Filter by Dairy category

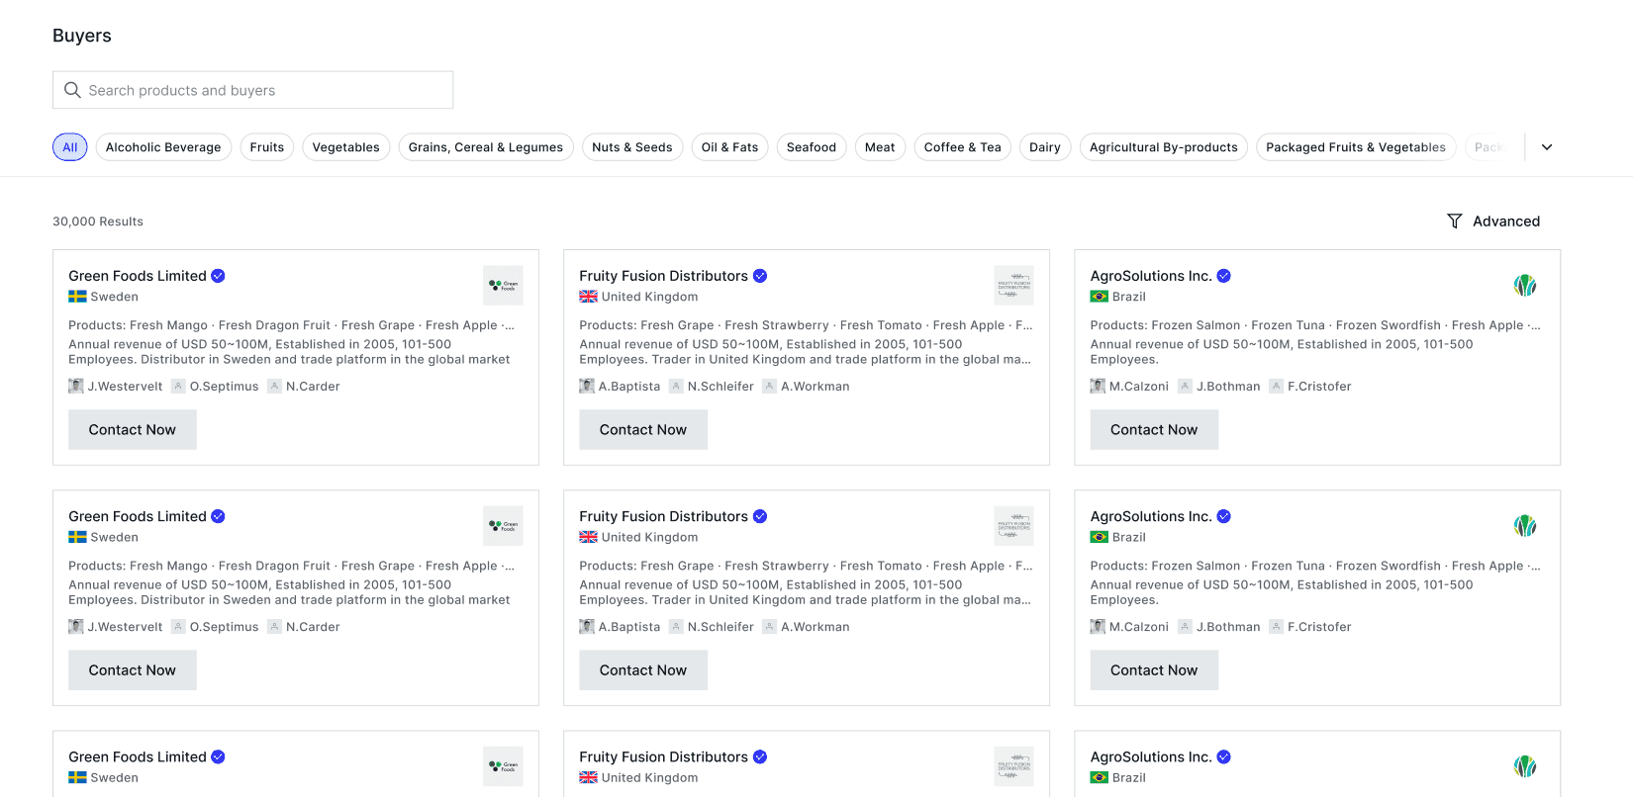pyautogui.click(x=1045, y=147)
